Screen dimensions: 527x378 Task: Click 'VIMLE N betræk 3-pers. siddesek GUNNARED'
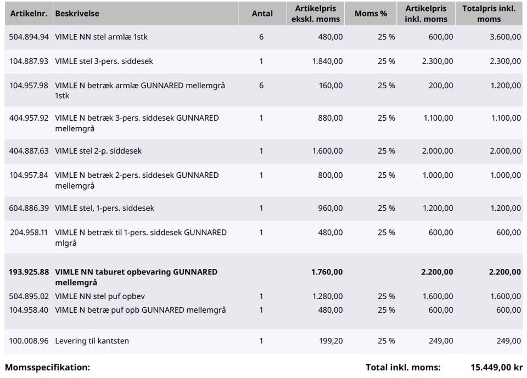tap(137, 118)
